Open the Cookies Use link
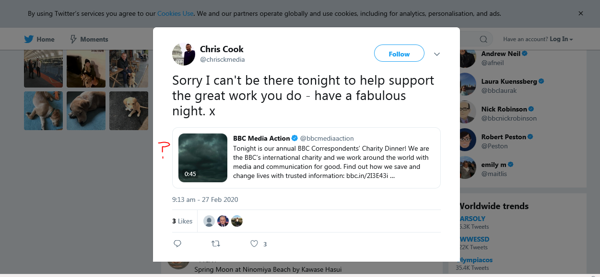 pos(176,13)
